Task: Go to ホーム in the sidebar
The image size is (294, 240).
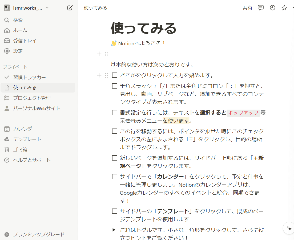Action: 38,30
